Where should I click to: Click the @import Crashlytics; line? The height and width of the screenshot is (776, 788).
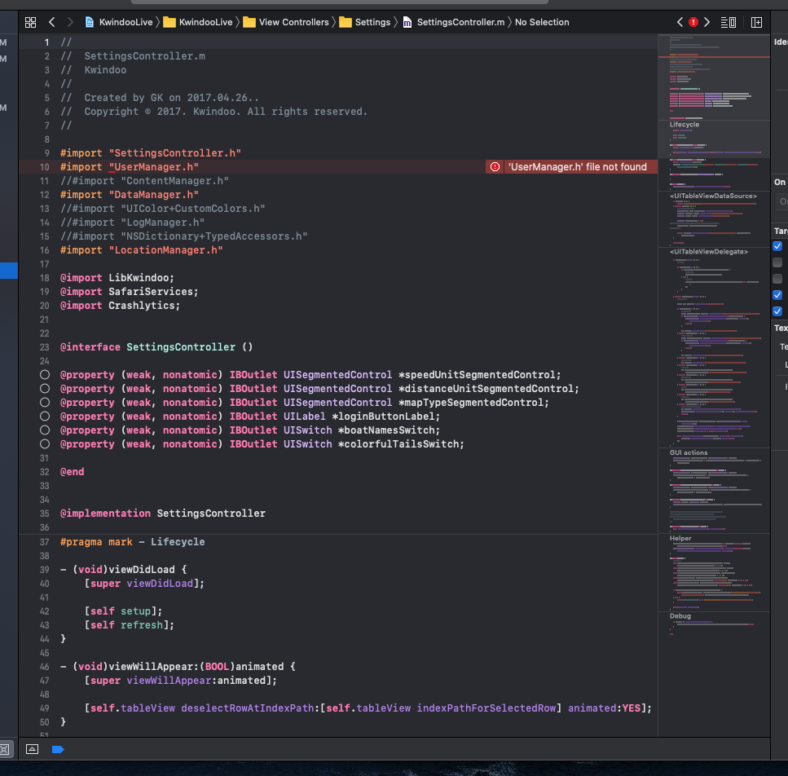[x=120, y=306]
